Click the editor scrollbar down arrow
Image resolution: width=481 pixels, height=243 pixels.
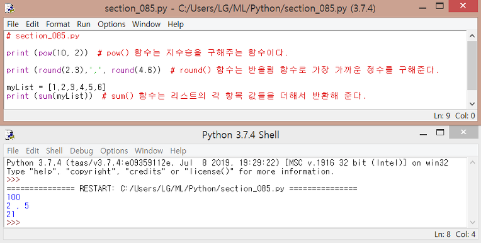[x=472, y=104]
